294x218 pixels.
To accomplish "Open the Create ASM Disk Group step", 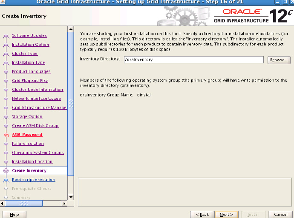I will tap(35, 126).
